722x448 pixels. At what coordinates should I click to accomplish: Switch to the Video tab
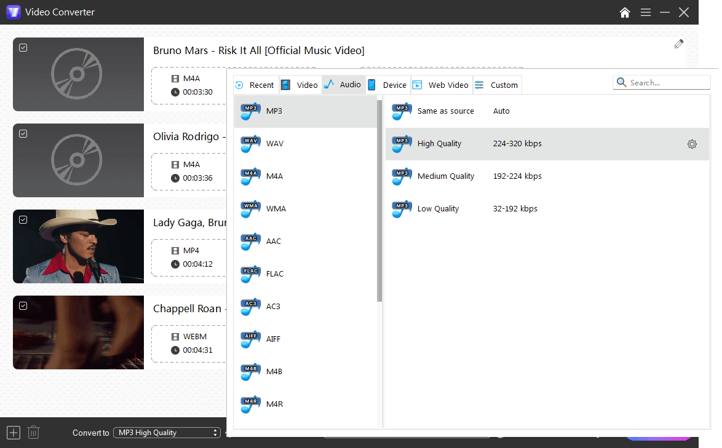[300, 85]
